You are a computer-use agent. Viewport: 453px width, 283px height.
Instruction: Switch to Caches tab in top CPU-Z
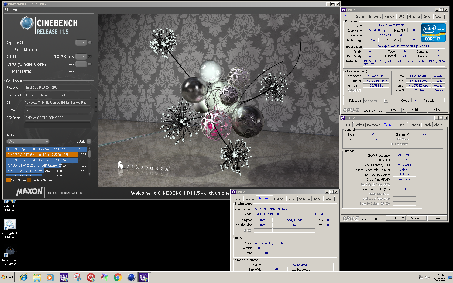(359, 16)
